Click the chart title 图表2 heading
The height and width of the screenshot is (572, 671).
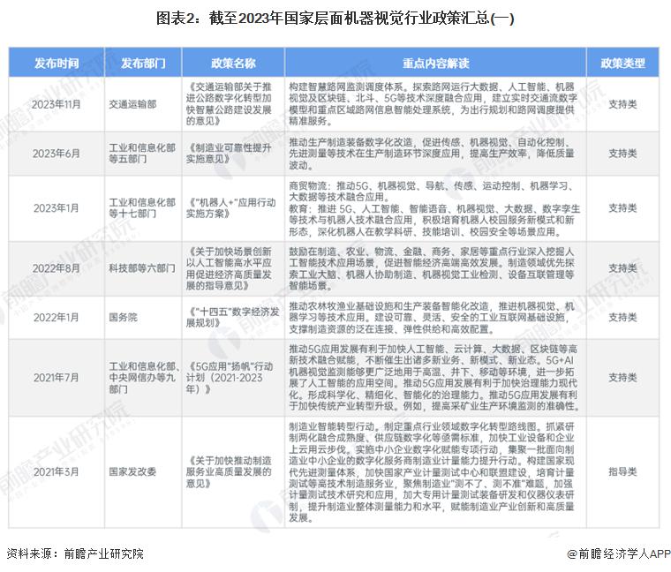[335, 18]
